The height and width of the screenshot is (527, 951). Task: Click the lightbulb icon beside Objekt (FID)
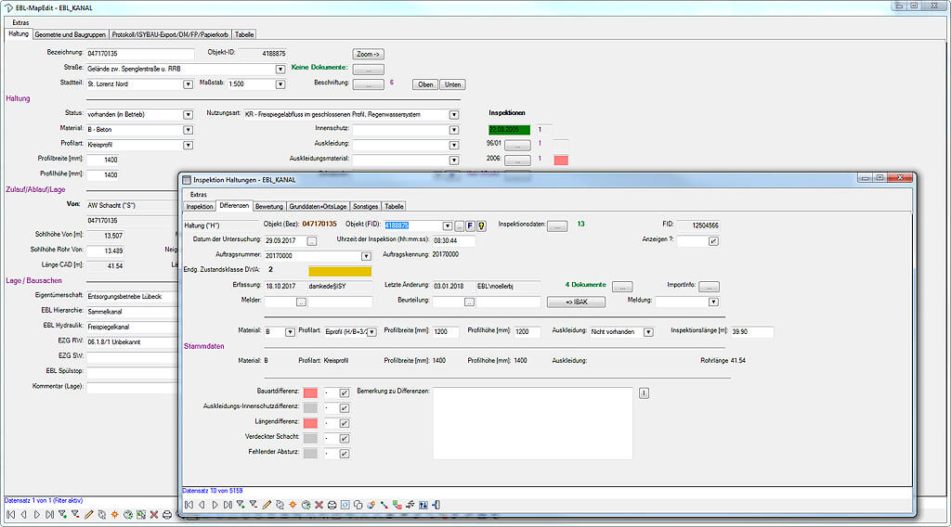pyautogui.click(x=482, y=225)
